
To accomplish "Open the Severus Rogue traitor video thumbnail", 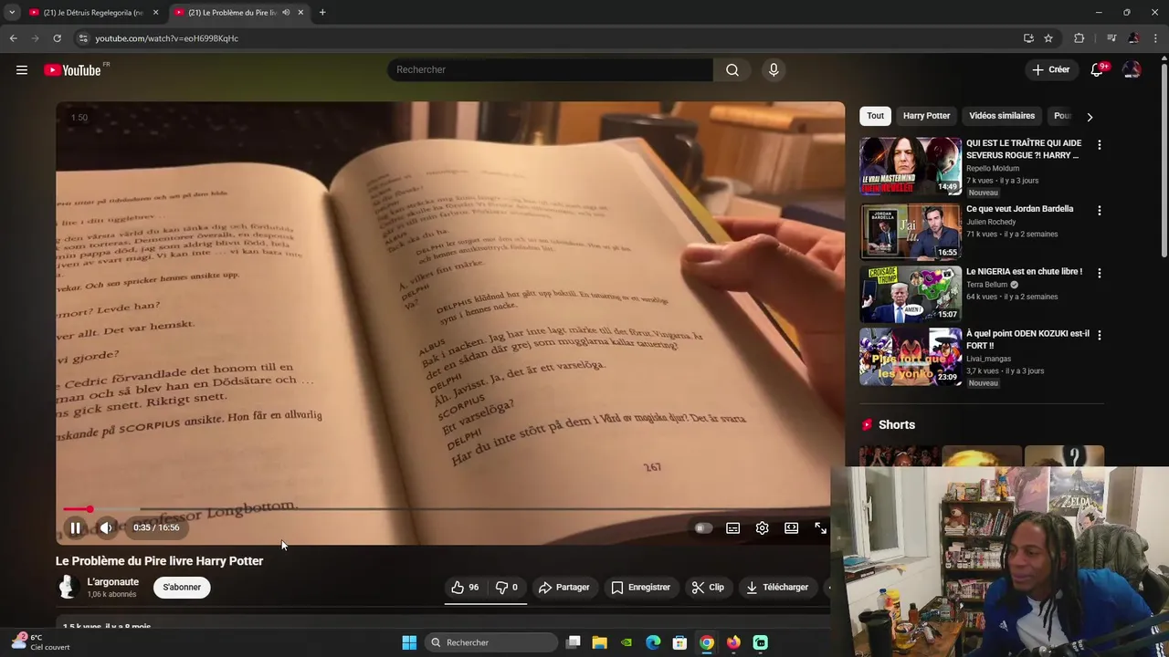I will point(911,166).
